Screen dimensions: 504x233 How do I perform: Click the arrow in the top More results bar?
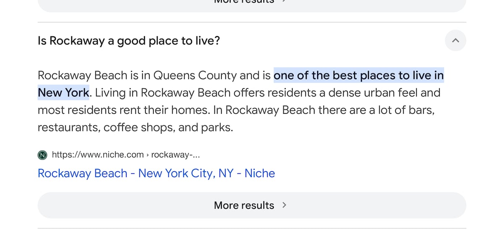click(x=284, y=1)
